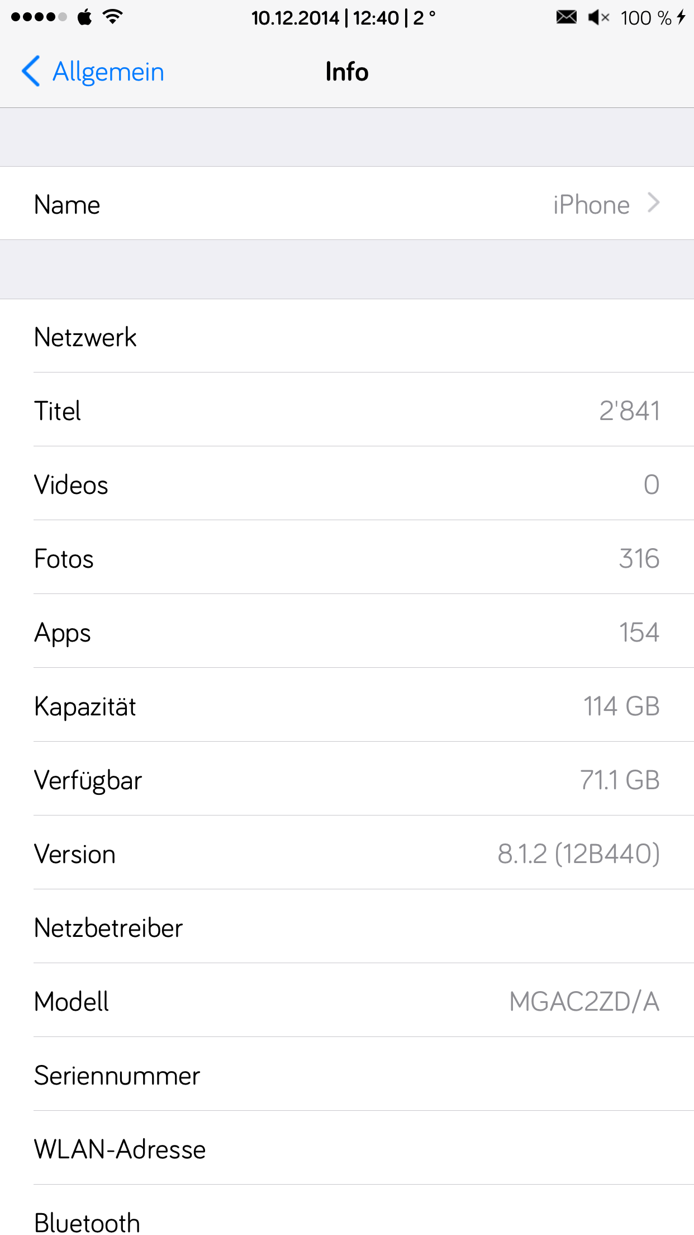694x1235 pixels.
Task: Tap the blue back chevron icon
Action: coord(31,72)
